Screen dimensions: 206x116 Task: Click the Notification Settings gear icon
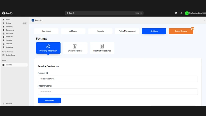(102, 46)
